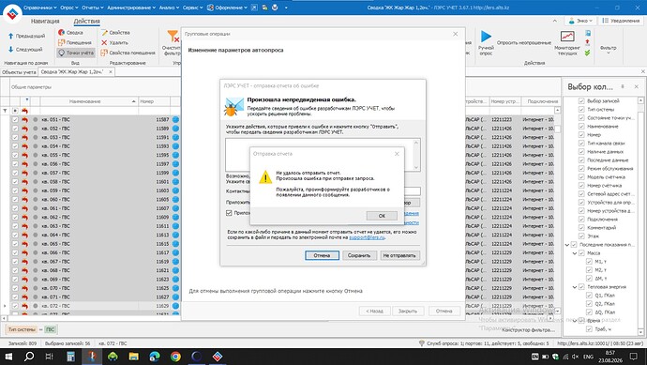Click the bug envelope icon in error report dialog

234,107
